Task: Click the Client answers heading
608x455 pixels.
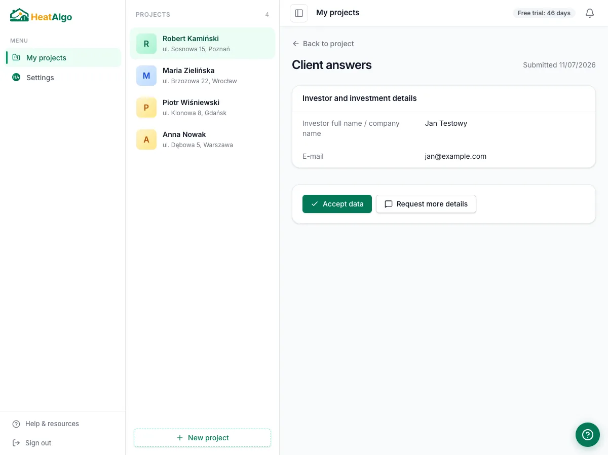Action: coord(332,65)
